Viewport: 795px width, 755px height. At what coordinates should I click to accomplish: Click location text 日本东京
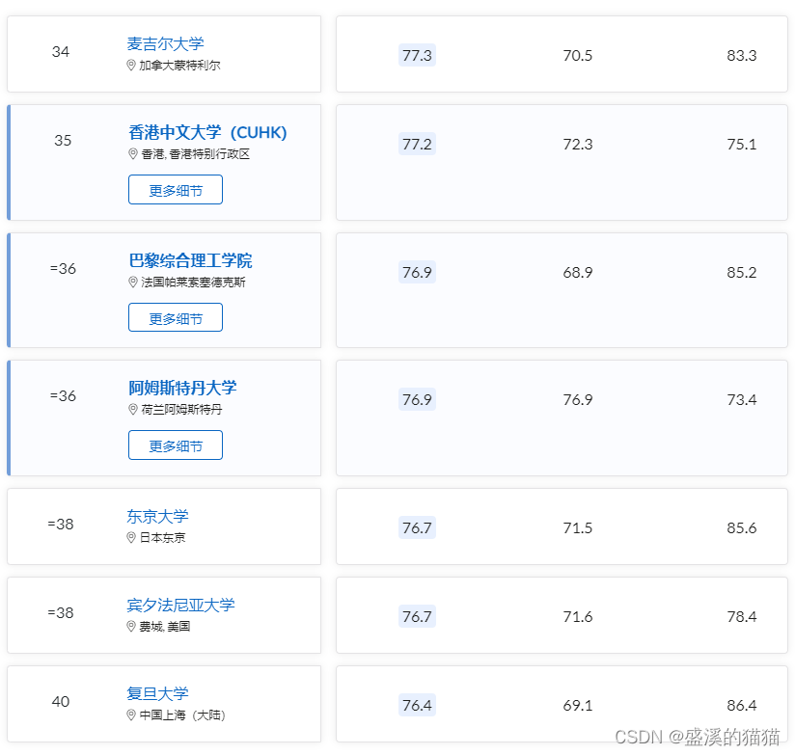point(162,538)
